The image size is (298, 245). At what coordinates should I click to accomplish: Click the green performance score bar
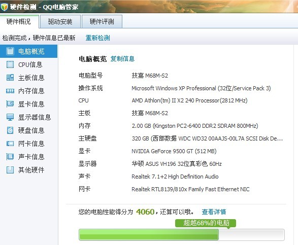pyautogui.click(x=182, y=234)
